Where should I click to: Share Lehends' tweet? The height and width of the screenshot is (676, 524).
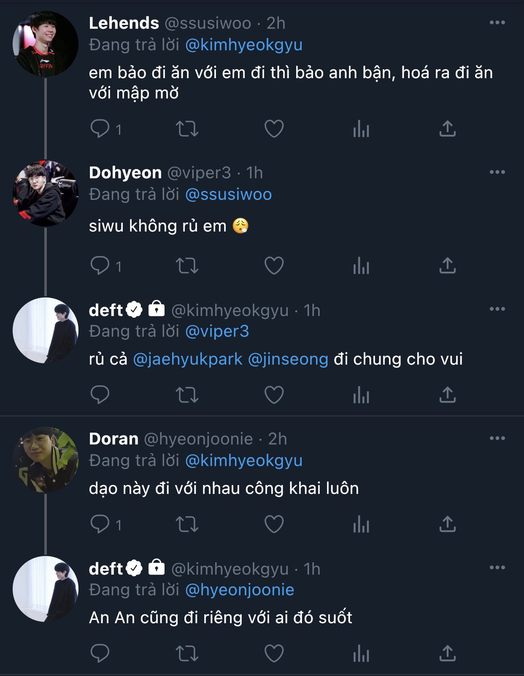pos(448,128)
